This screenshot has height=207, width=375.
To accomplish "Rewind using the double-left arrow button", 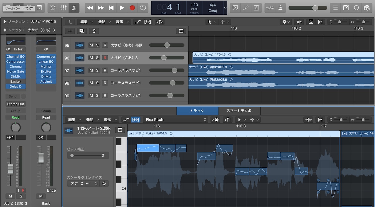I will point(90,8).
